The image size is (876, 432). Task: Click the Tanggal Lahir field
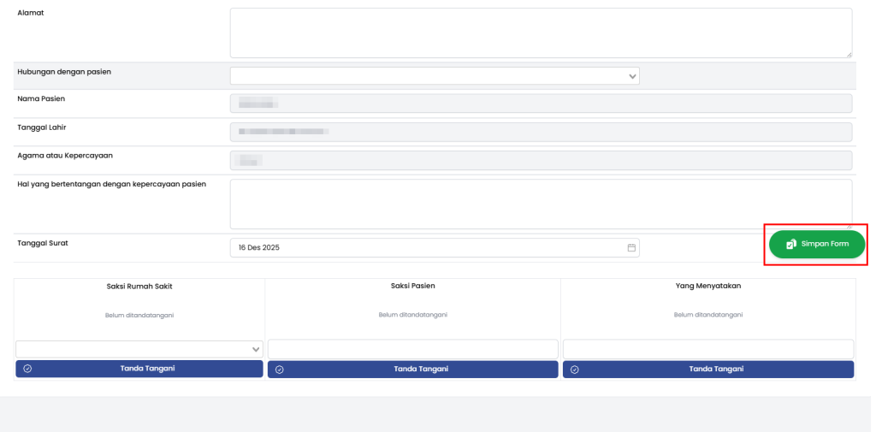pyautogui.click(x=541, y=132)
